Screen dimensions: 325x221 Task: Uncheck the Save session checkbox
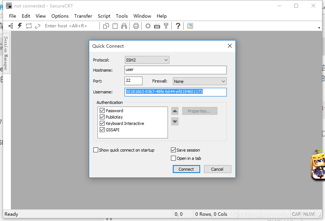(173, 150)
